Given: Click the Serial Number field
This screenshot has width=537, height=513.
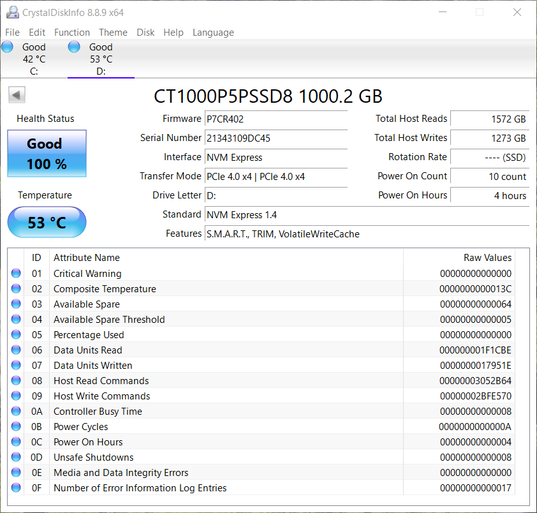Looking at the screenshot, I should point(276,138).
